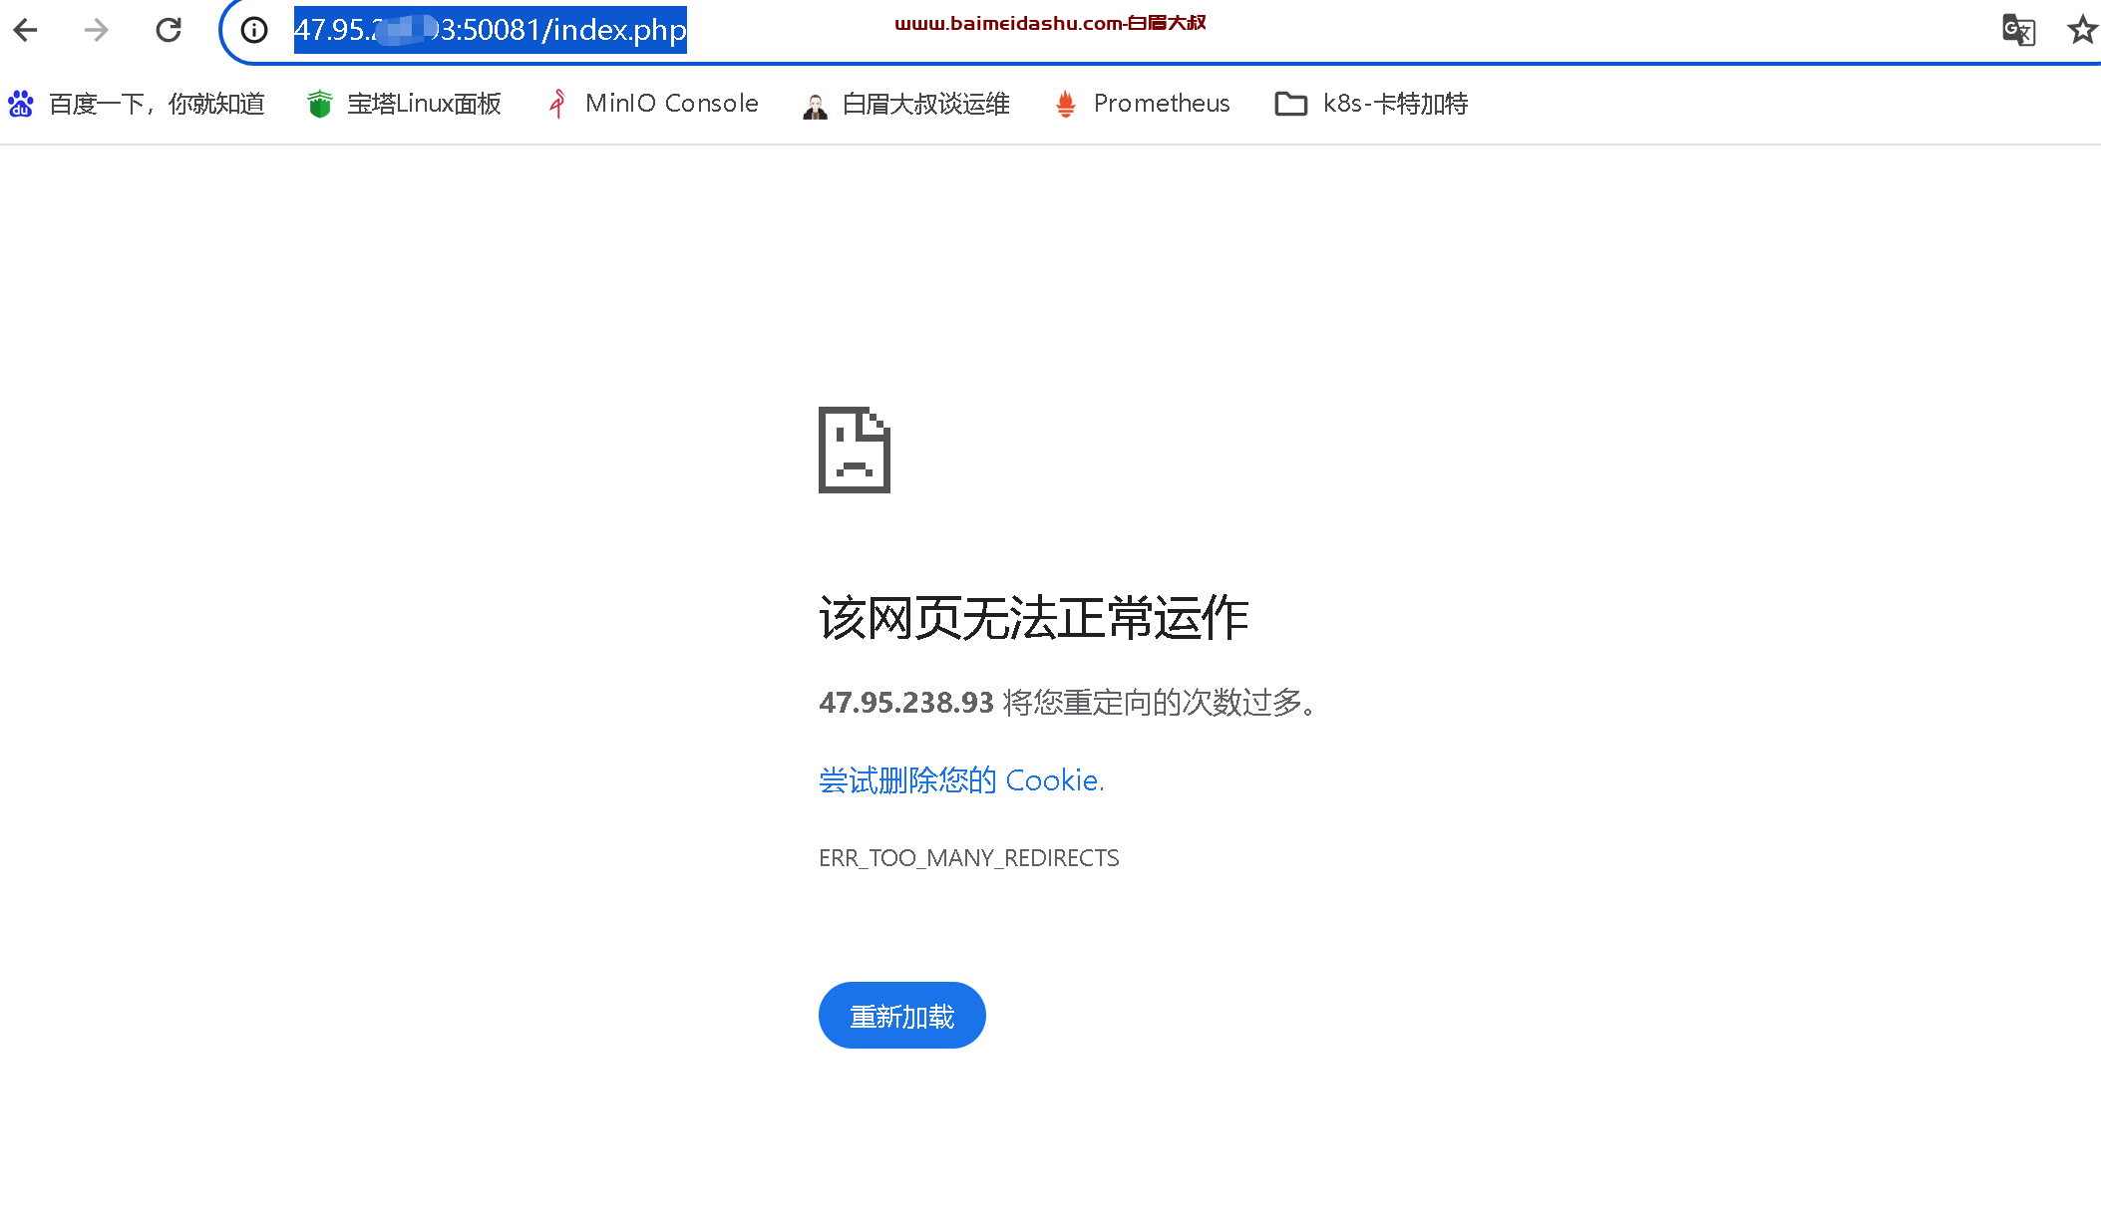
Task: Click the 百度一下 bookmark favicon icon
Action: click(x=20, y=104)
